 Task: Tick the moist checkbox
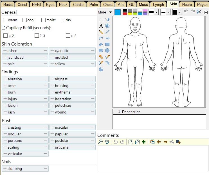pyautogui.click(x=43, y=20)
